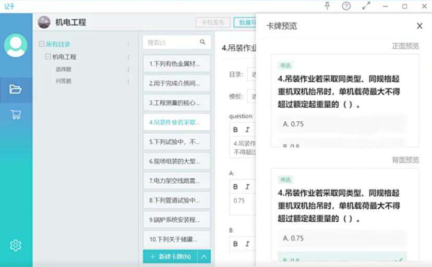Open the folder icon in the left sidebar
This screenshot has height=267, width=432.
tap(16, 89)
